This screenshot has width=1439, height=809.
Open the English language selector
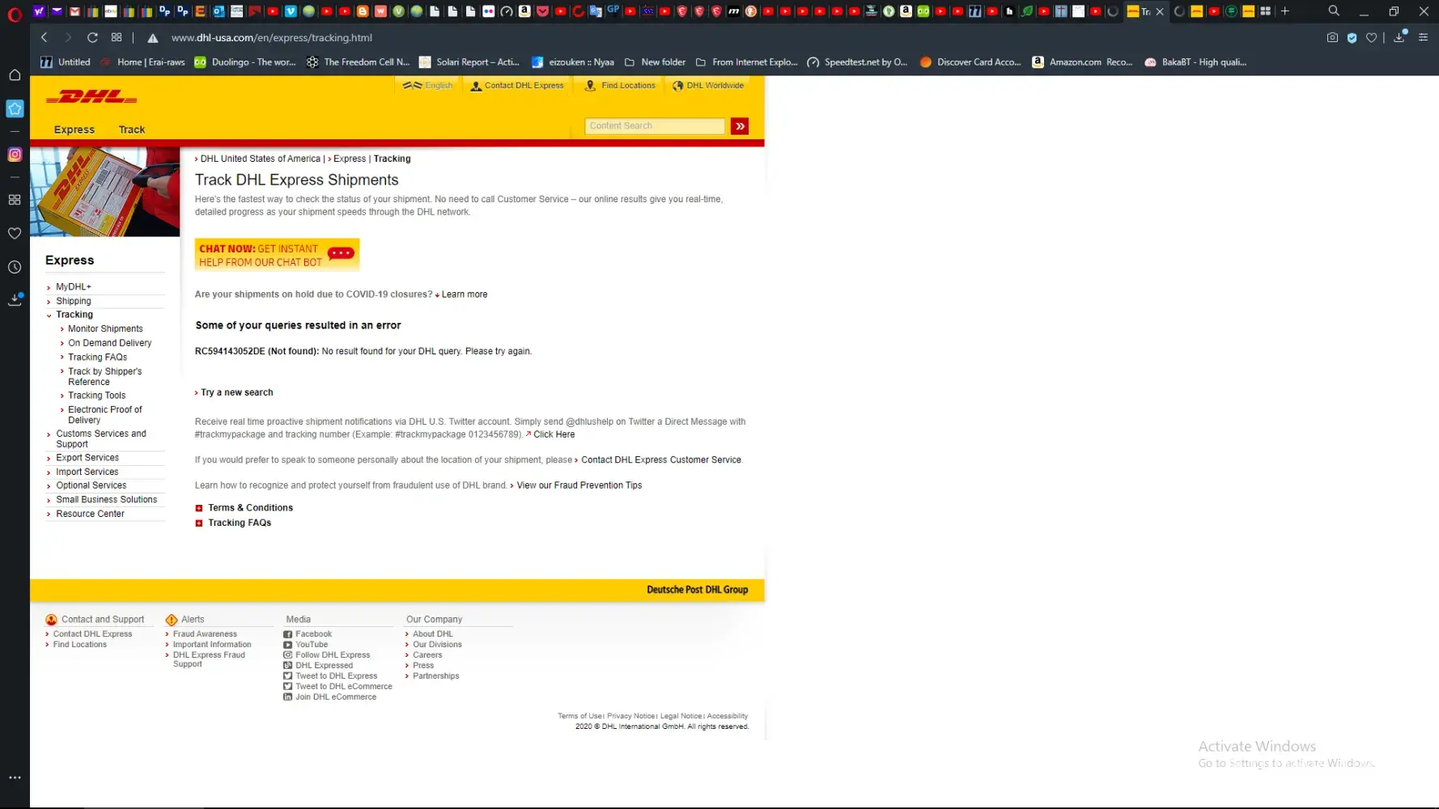[x=429, y=86]
